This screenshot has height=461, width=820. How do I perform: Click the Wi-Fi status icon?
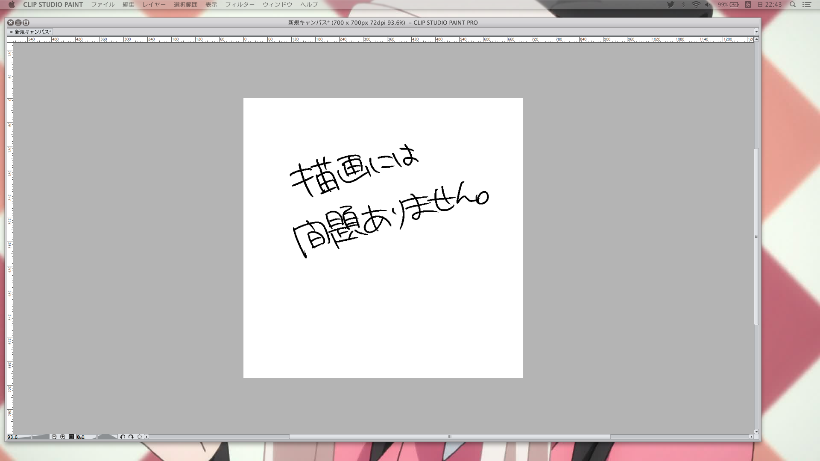(696, 5)
